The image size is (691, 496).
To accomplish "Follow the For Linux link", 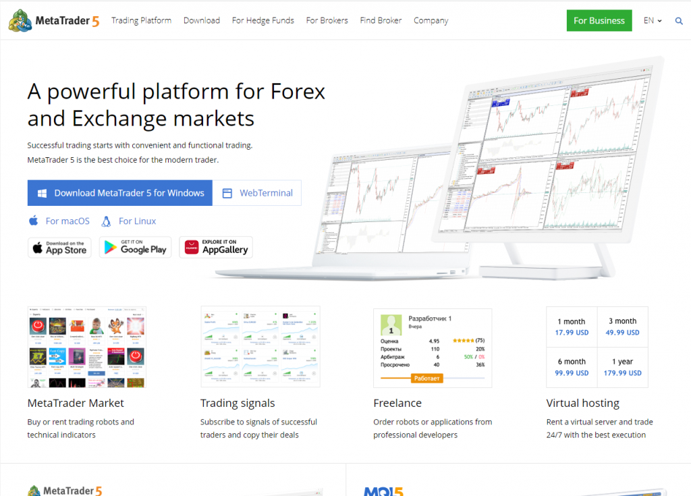I will [x=137, y=221].
